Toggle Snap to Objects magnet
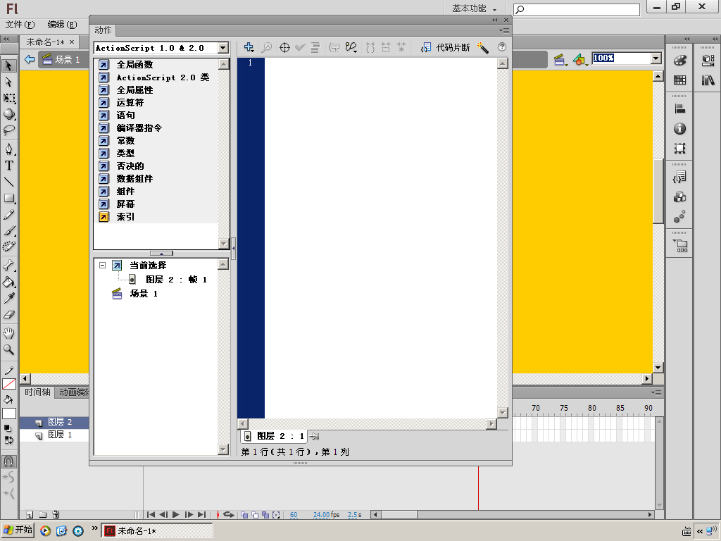This screenshot has width=721, height=541. [8, 461]
